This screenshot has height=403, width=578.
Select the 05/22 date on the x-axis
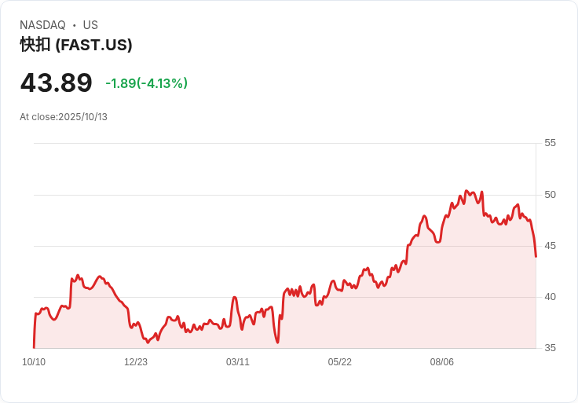point(340,362)
